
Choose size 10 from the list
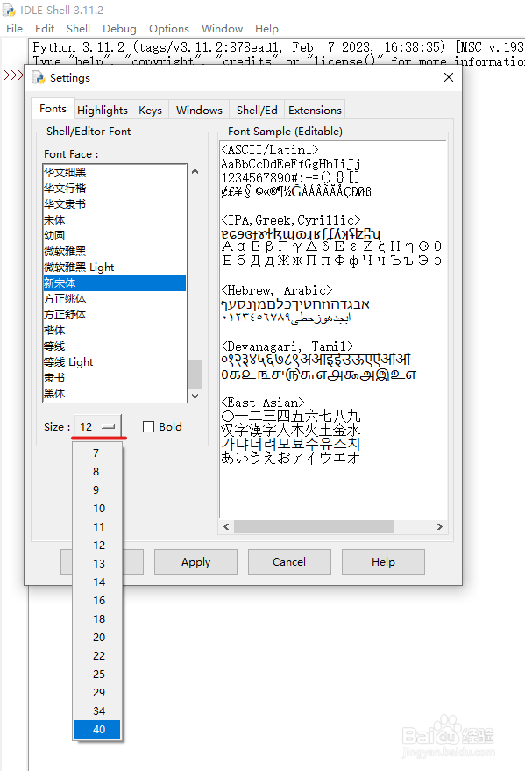tap(97, 509)
